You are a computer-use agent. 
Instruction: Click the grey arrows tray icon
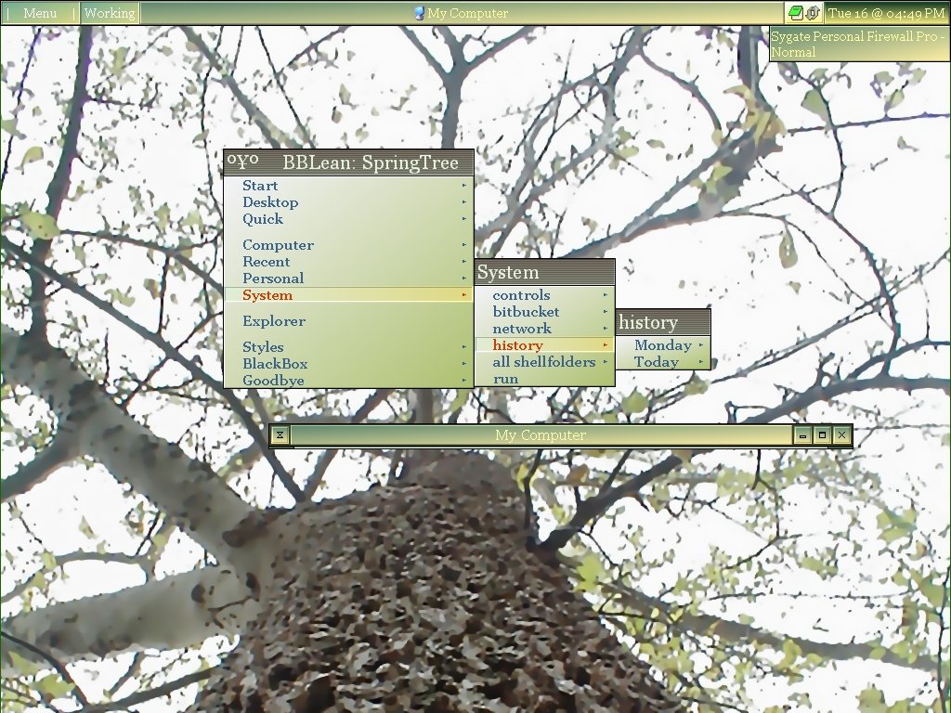813,13
